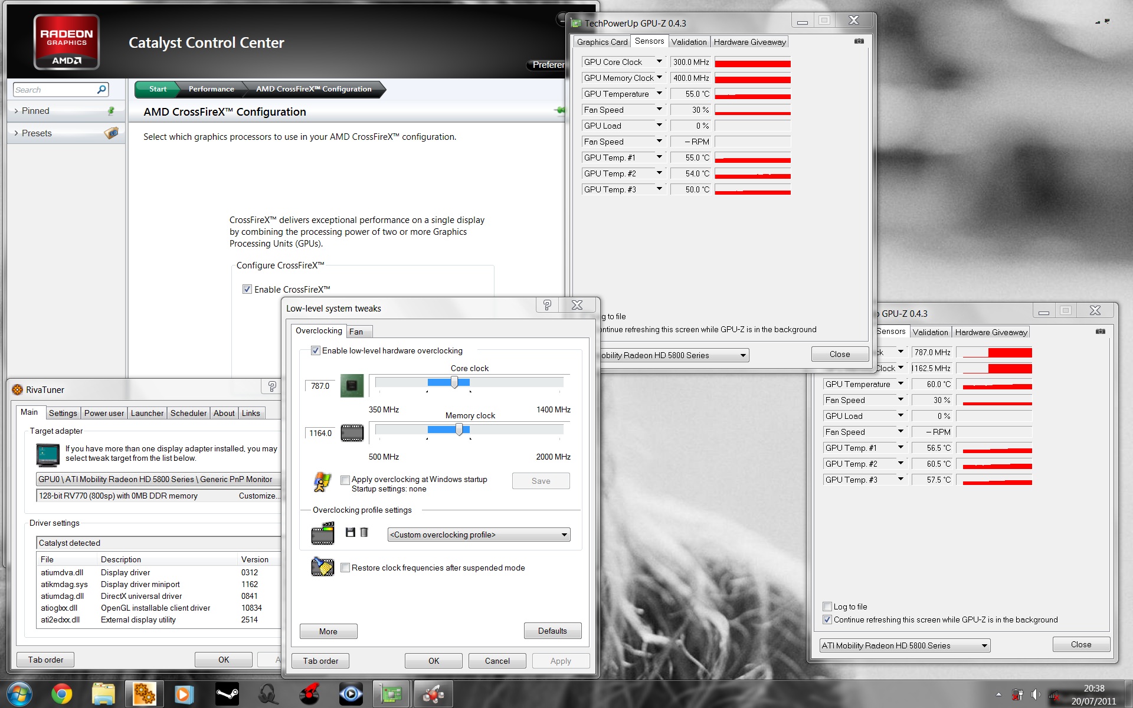Image resolution: width=1133 pixels, height=708 pixels.
Task: Click the More button in tweaks dialog
Action: (x=328, y=631)
